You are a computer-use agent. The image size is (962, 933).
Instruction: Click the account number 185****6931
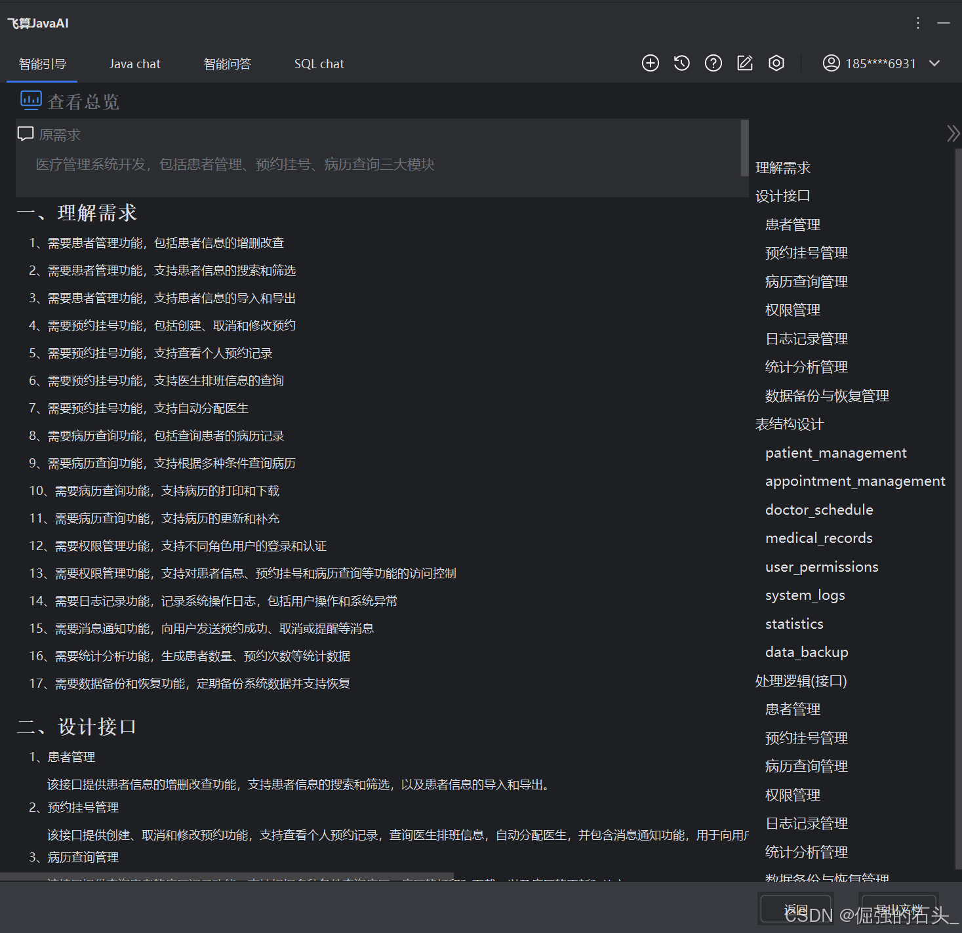tap(881, 64)
